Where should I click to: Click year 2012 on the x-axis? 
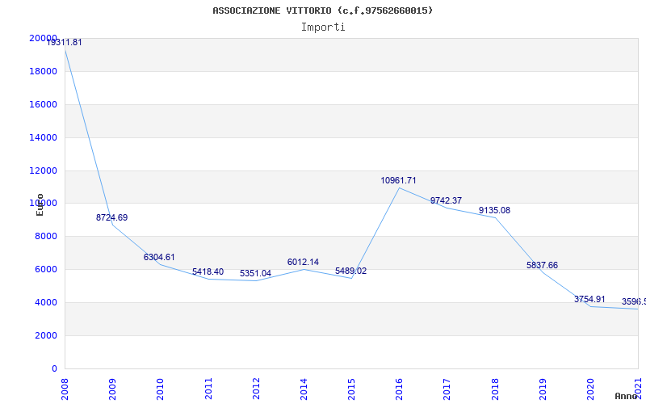pos(256,389)
